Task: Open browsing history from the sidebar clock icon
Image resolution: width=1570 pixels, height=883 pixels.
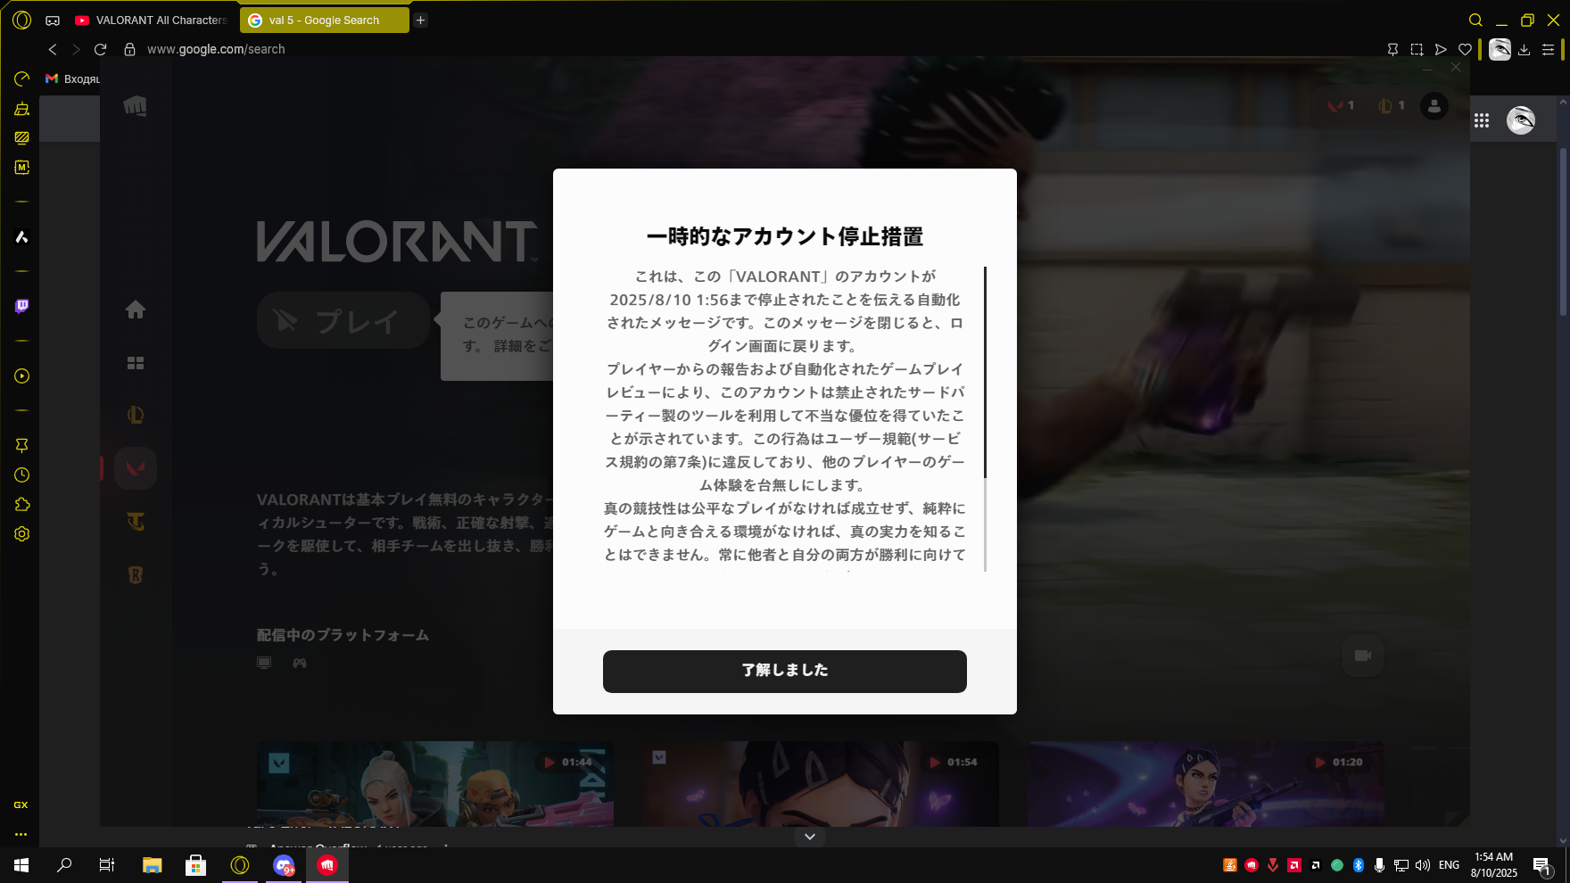Action: [x=20, y=474]
